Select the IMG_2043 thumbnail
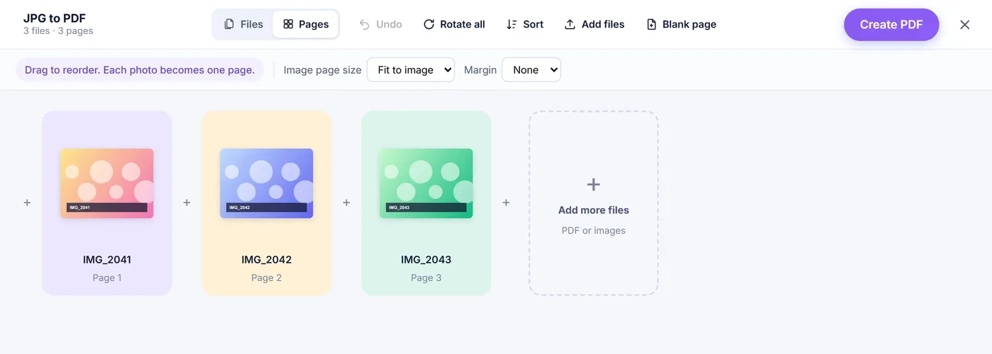This screenshot has width=992, height=354. [x=426, y=183]
